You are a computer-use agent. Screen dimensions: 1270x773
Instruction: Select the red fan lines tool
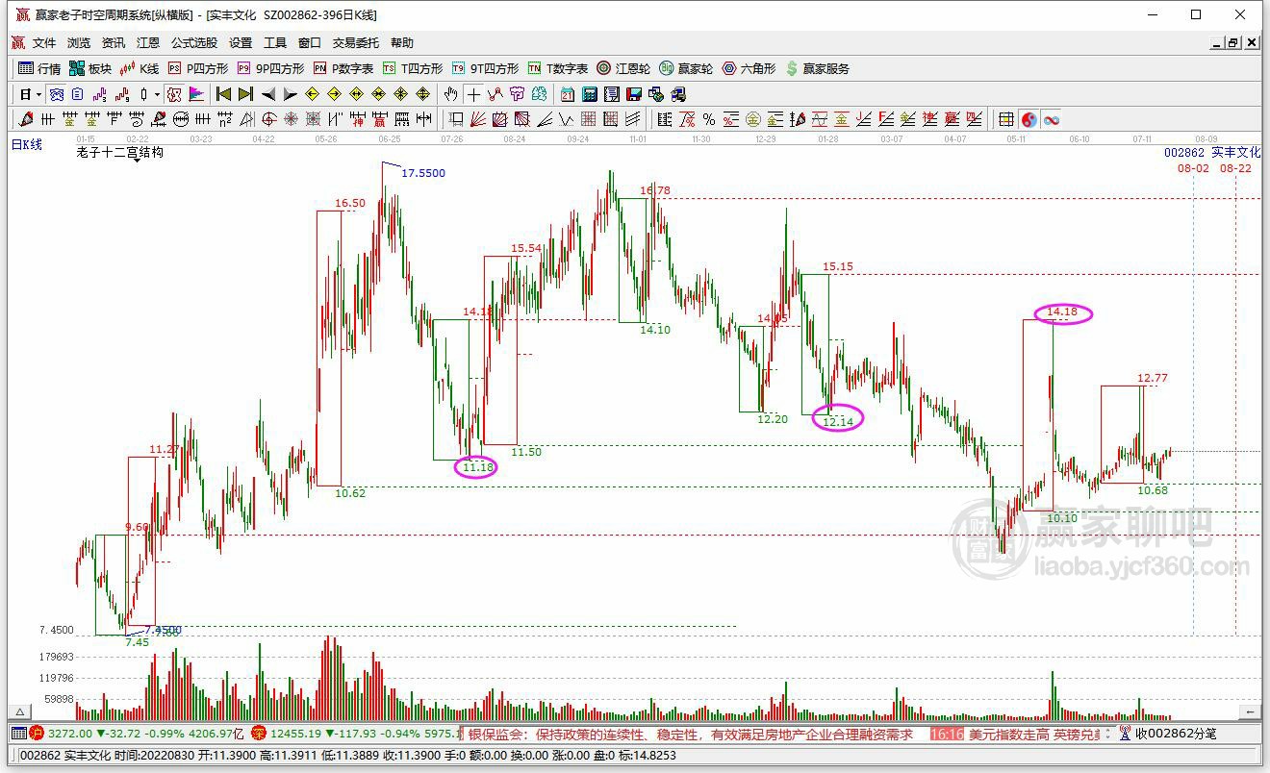(476, 119)
